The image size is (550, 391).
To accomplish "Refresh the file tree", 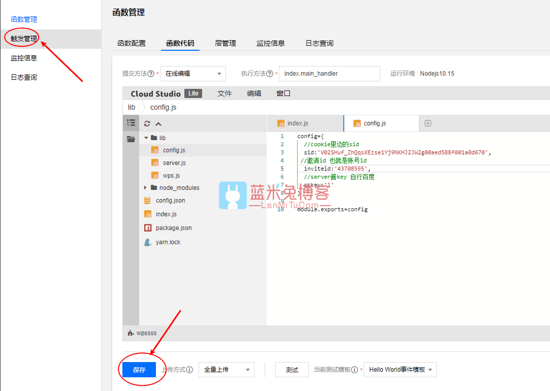I will tap(147, 123).
